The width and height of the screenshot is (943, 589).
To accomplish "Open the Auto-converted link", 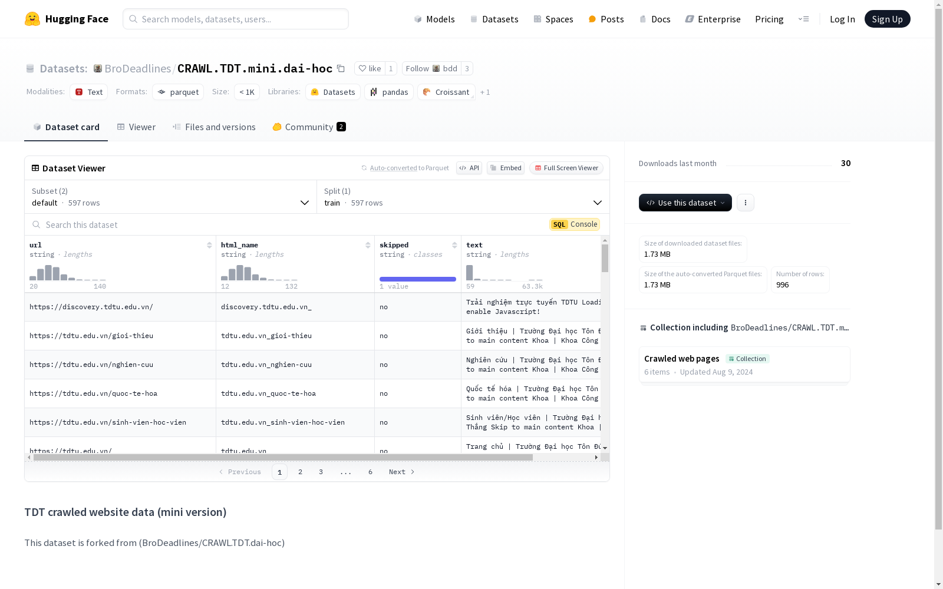I will point(393,168).
